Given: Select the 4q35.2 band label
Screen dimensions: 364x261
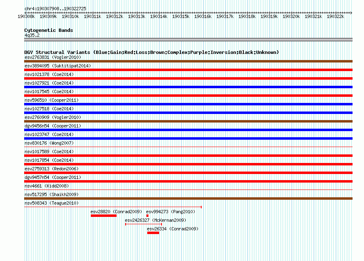Looking at the screenshot, I should 32,35.
